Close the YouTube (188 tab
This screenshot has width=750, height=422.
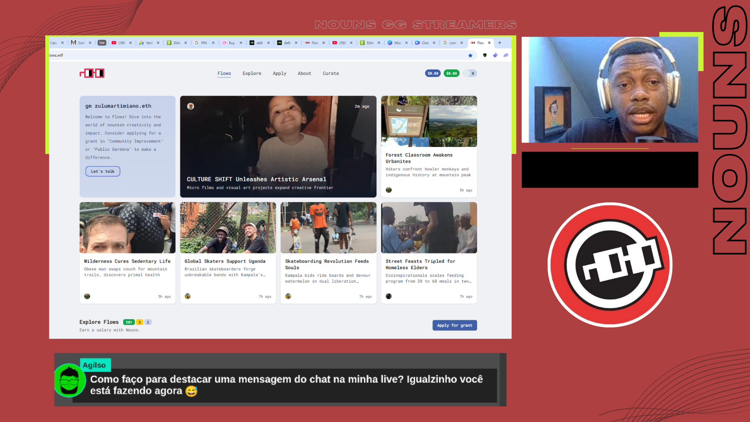tap(351, 43)
